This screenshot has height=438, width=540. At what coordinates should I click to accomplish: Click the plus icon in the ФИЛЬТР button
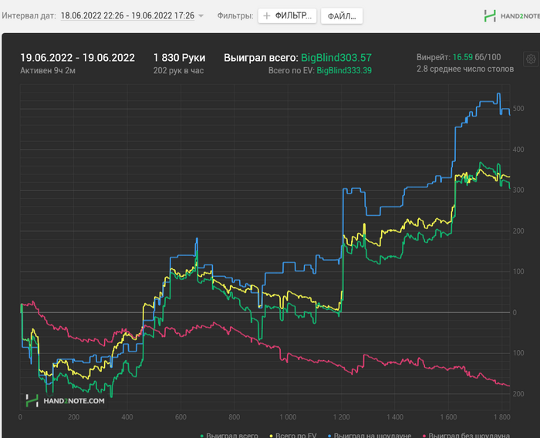point(267,16)
